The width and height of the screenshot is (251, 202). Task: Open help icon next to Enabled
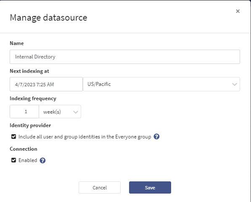[42, 160]
